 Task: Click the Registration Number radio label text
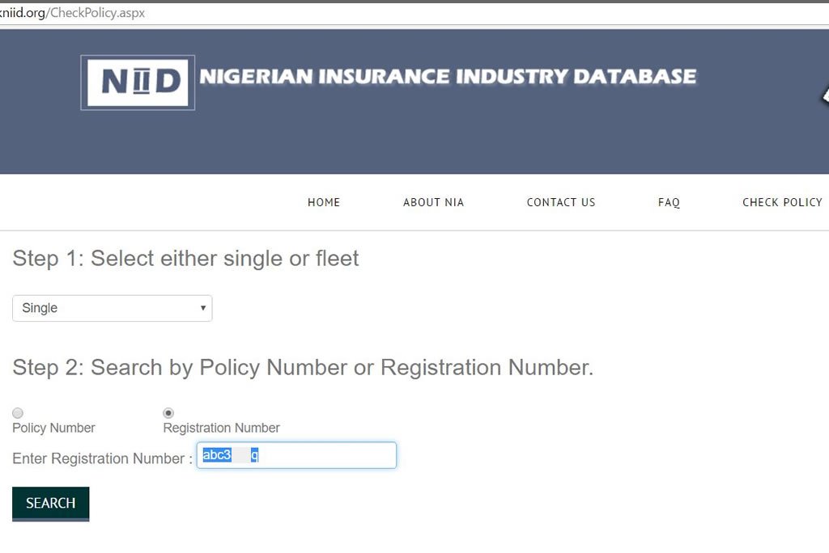pos(221,428)
